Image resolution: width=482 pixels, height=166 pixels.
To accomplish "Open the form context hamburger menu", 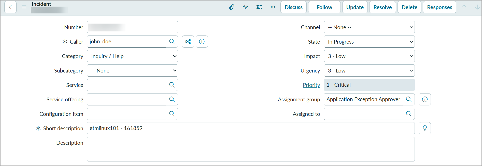I will (24, 7).
